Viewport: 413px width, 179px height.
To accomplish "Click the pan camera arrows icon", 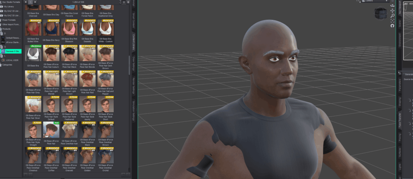I will click(392, 10).
